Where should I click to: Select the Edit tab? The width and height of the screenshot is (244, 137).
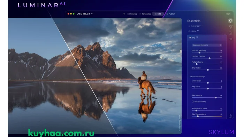pos(158,14)
